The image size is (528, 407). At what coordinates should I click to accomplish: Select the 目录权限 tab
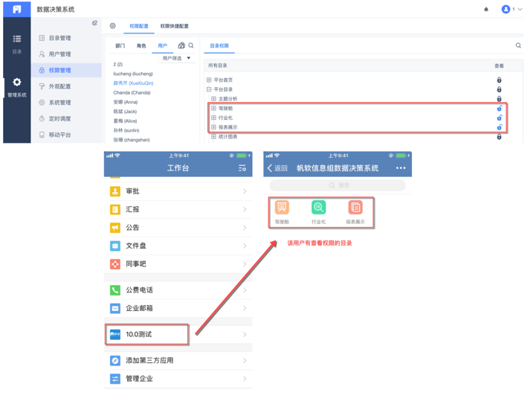pyautogui.click(x=219, y=45)
